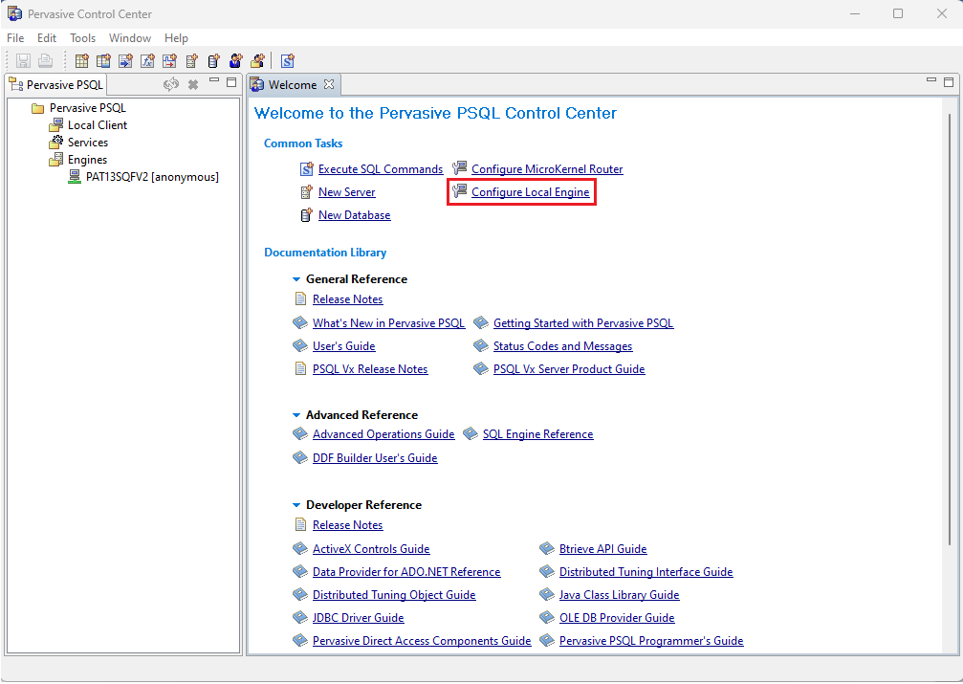
Task: Click the New SQL Document toolbar icon
Action: point(288,61)
